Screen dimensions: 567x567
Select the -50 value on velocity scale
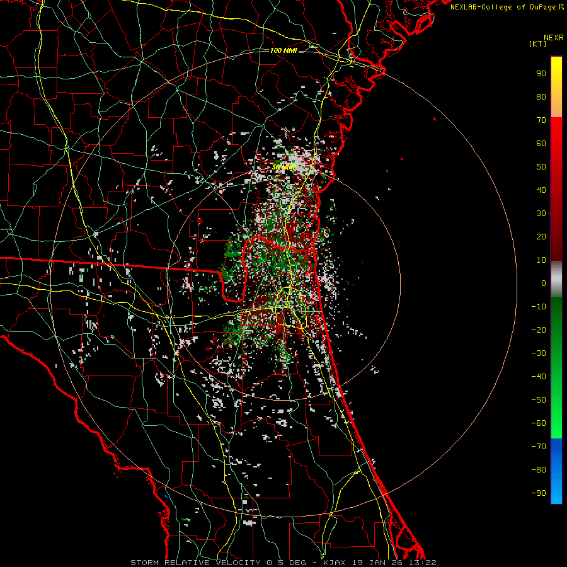point(539,400)
